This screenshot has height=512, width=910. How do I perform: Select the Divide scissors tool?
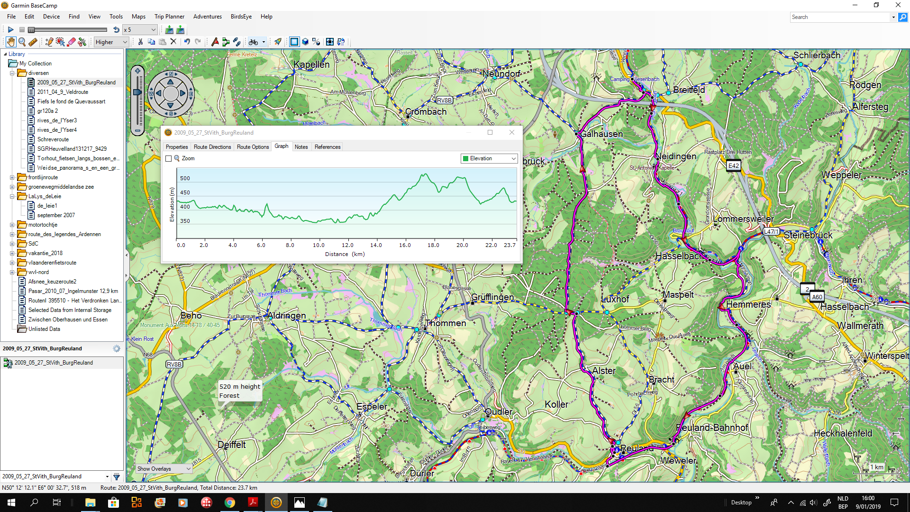click(82, 42)
